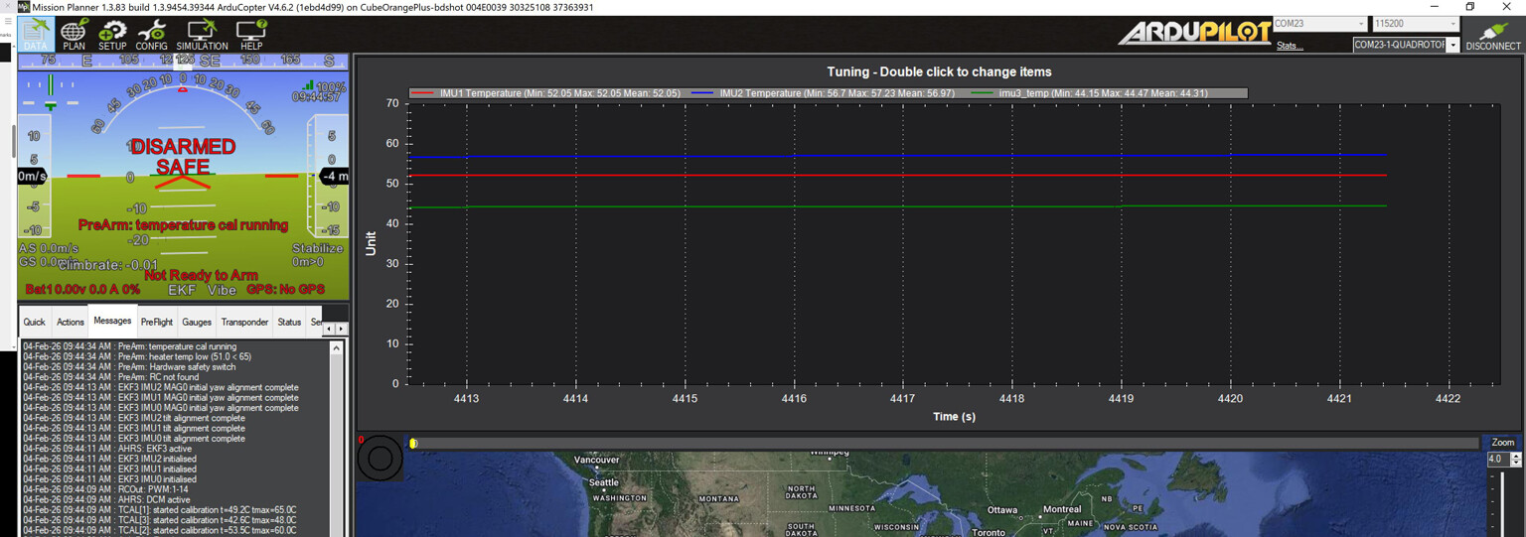Toggle the IMU1 Temperature legend entry
Screen dimensions: 1526x537
[x=546, y=93]
